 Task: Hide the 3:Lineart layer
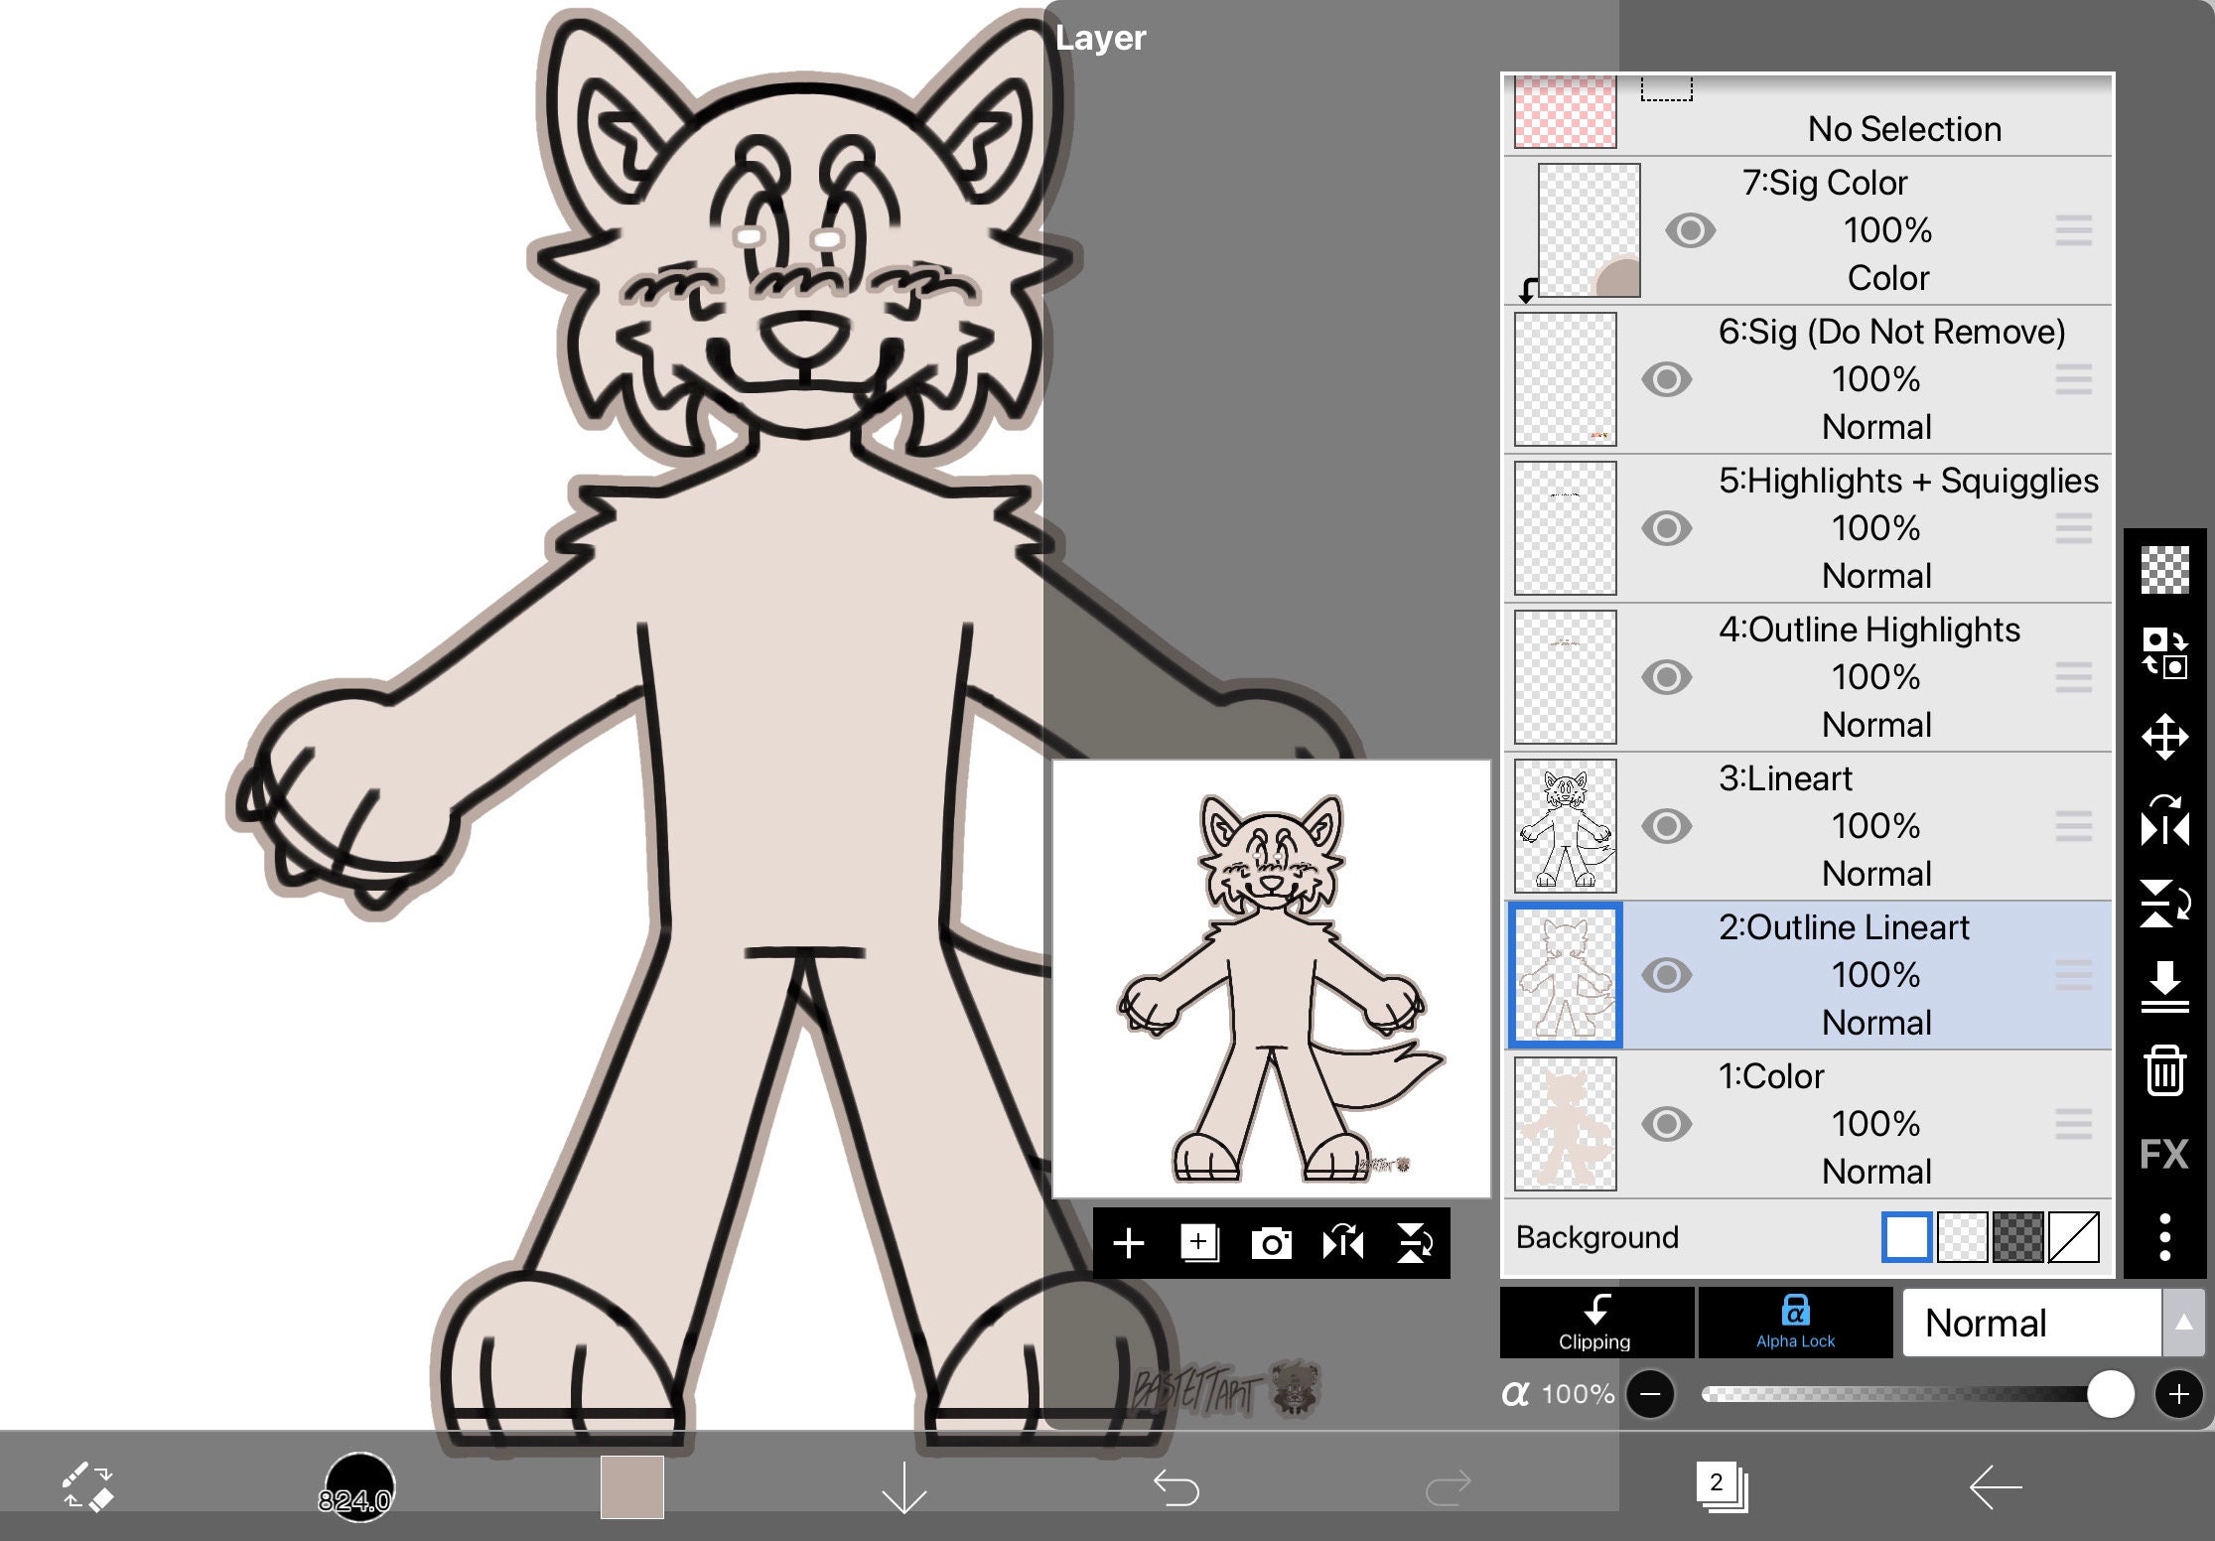[1667, 826]
